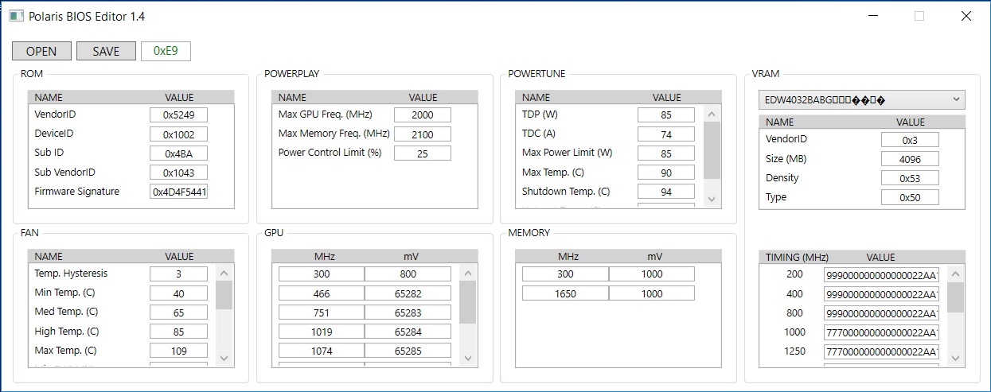Edit timing value for 1000 MHz
991x392 pixels.
pos(881,332)
